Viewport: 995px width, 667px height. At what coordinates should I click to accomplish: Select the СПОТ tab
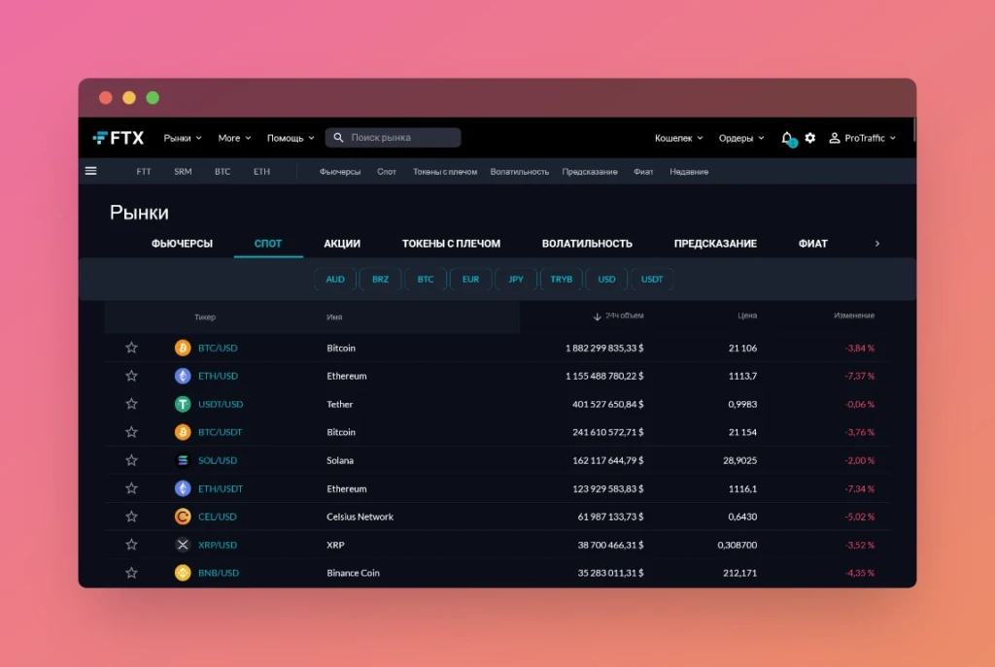(x=268, y=244)
